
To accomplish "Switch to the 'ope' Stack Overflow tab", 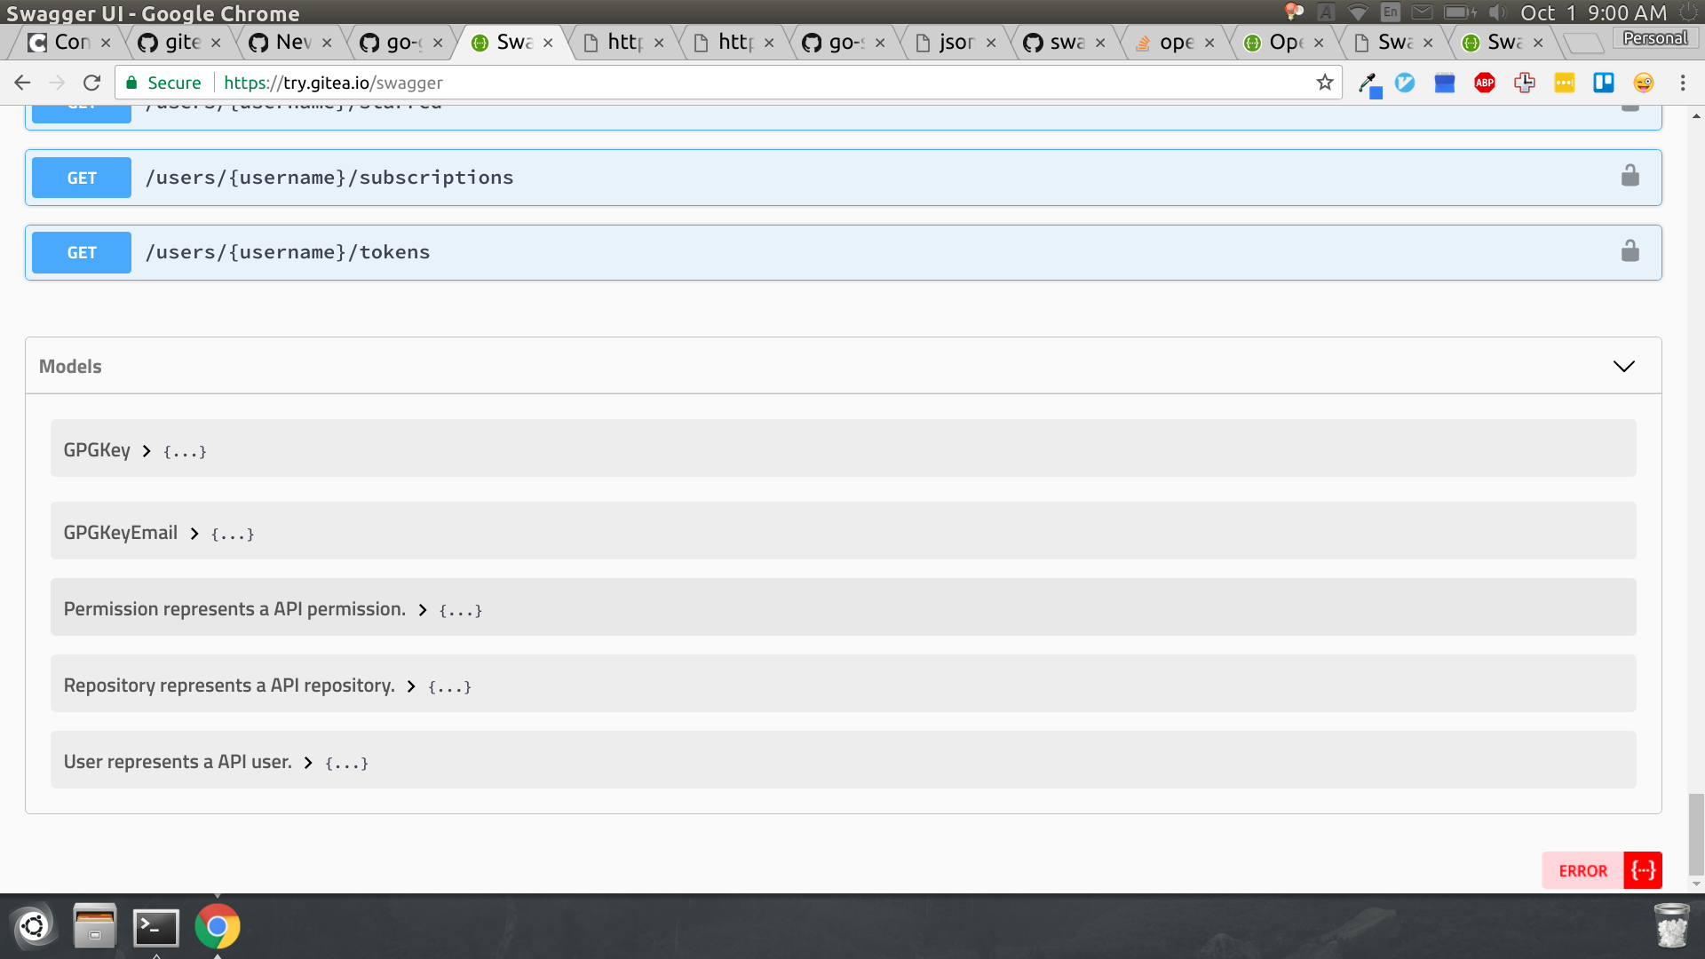I will 1176,42.
